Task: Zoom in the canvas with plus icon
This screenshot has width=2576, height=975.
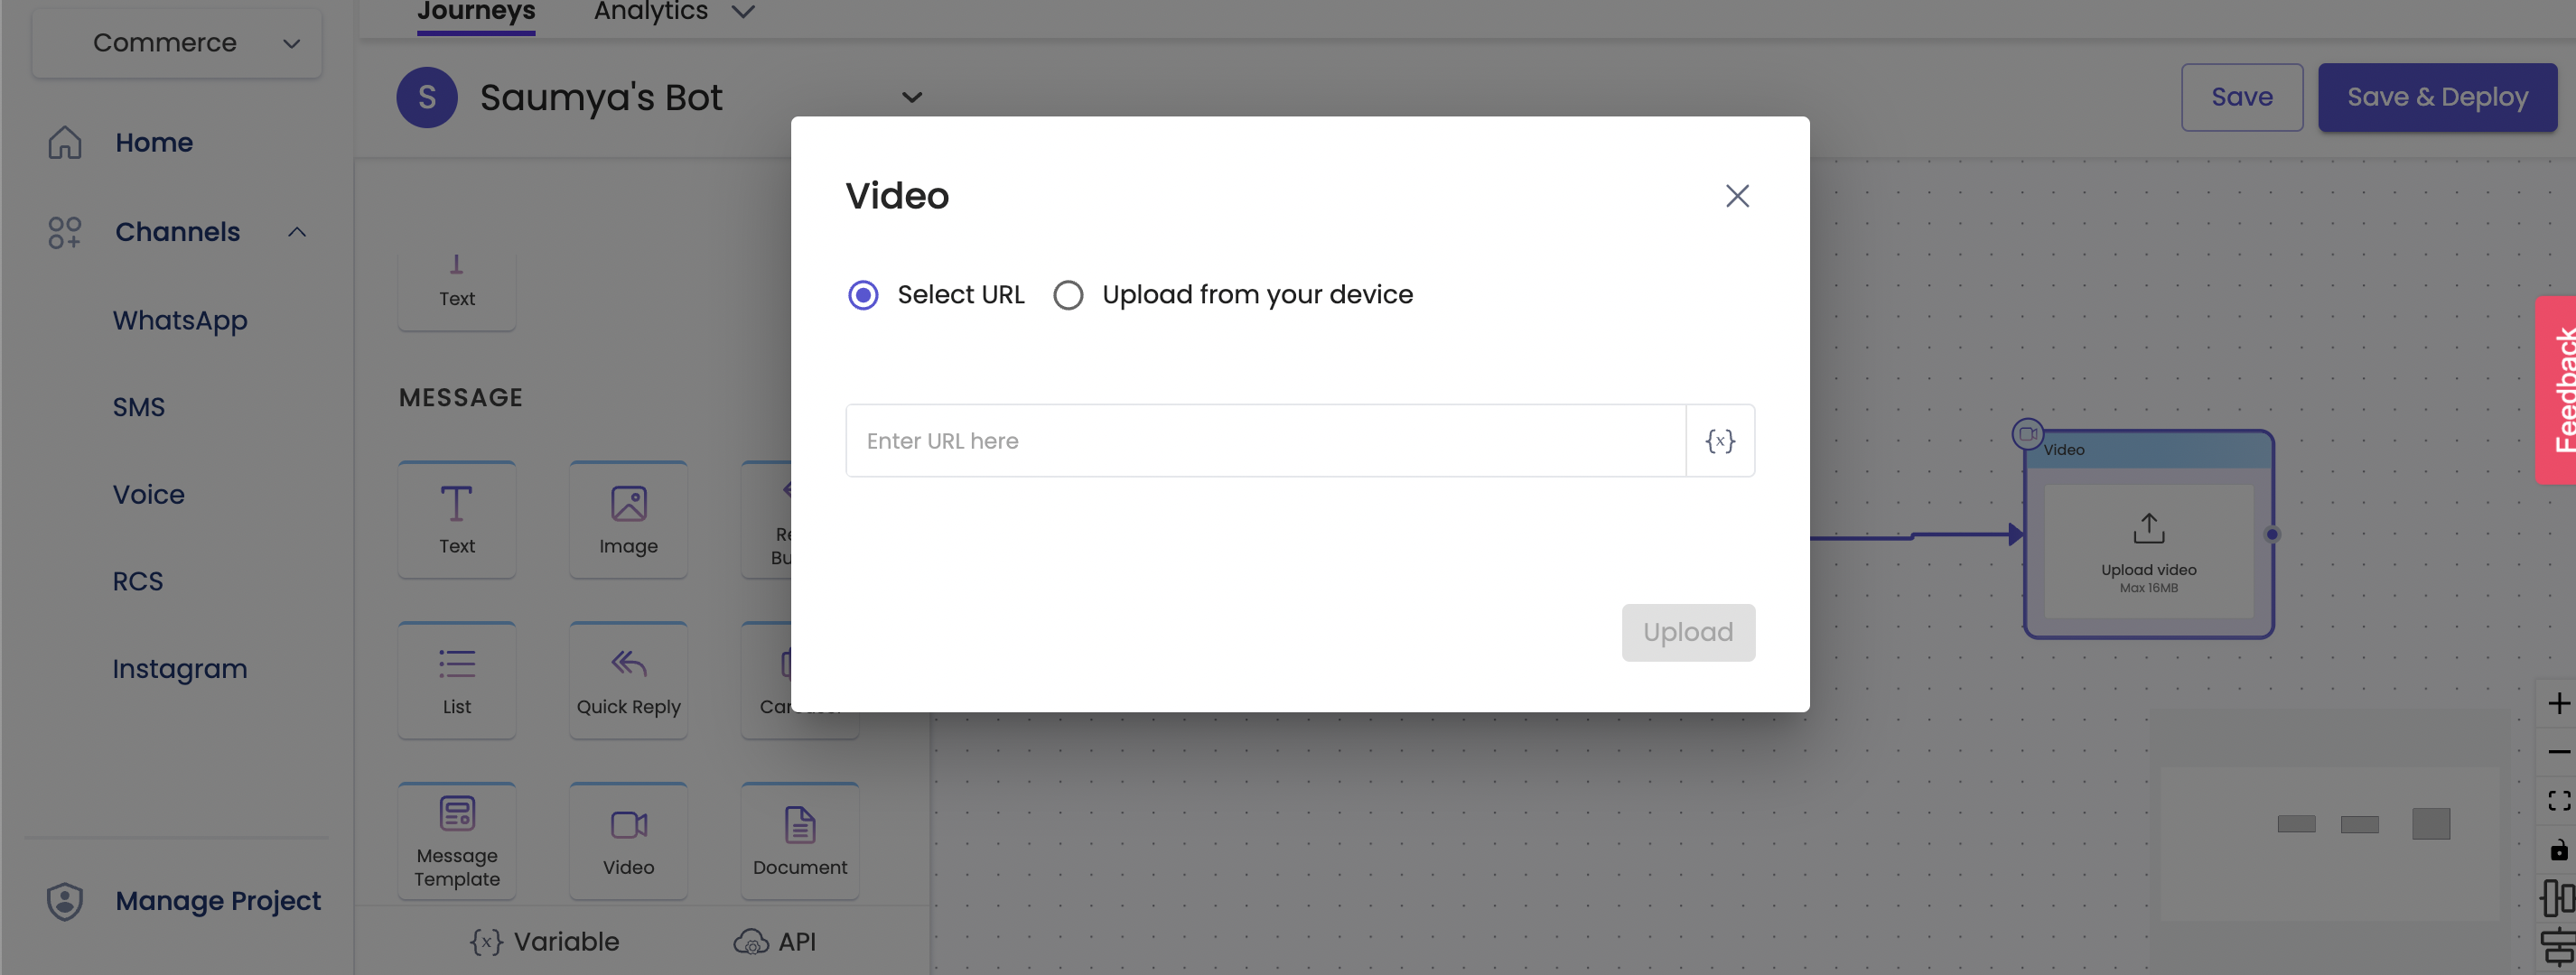Action: tap(2558, 704)
